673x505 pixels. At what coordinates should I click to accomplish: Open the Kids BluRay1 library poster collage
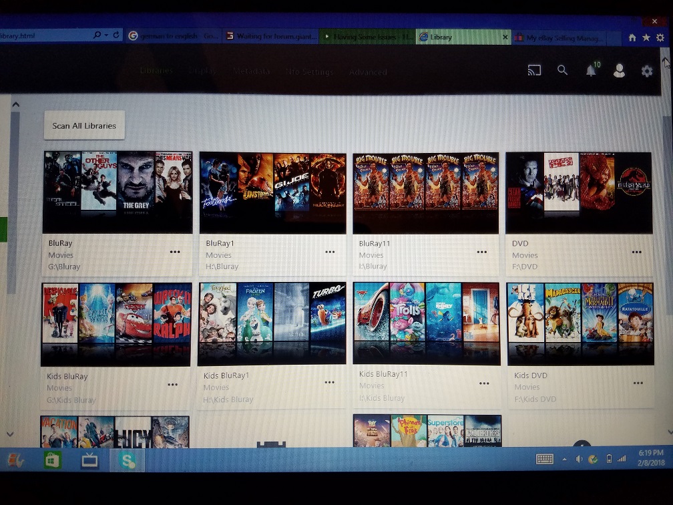pos(272,323)
